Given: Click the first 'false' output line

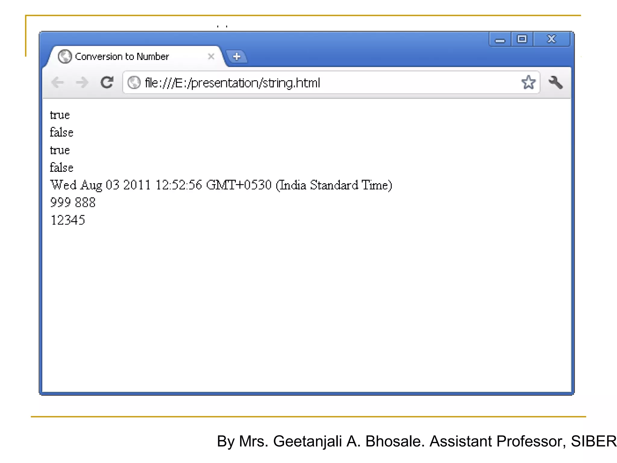Looking at the screenshot, I should click(x=61, y=132).
